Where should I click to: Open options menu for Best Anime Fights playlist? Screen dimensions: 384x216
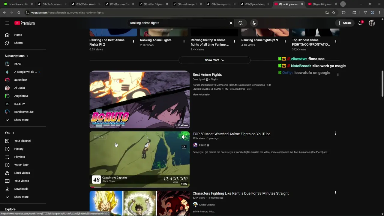(x=338, y=74)
